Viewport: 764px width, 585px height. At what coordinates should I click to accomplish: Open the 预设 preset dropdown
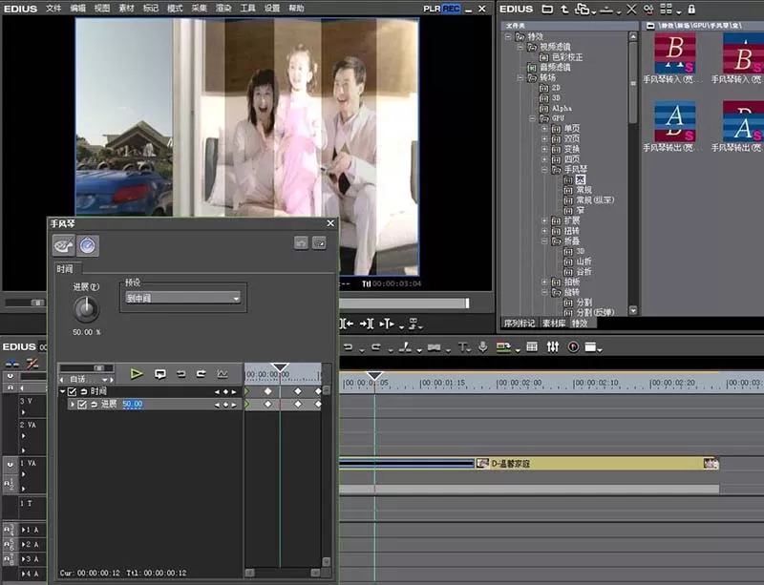click(182, 298)
